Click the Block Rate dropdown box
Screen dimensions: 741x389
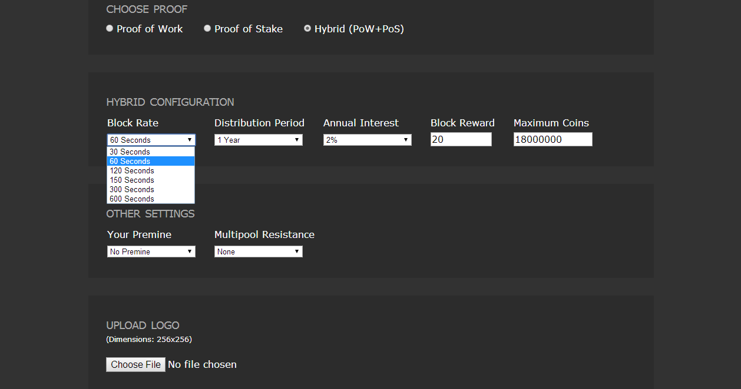[151, 140]
